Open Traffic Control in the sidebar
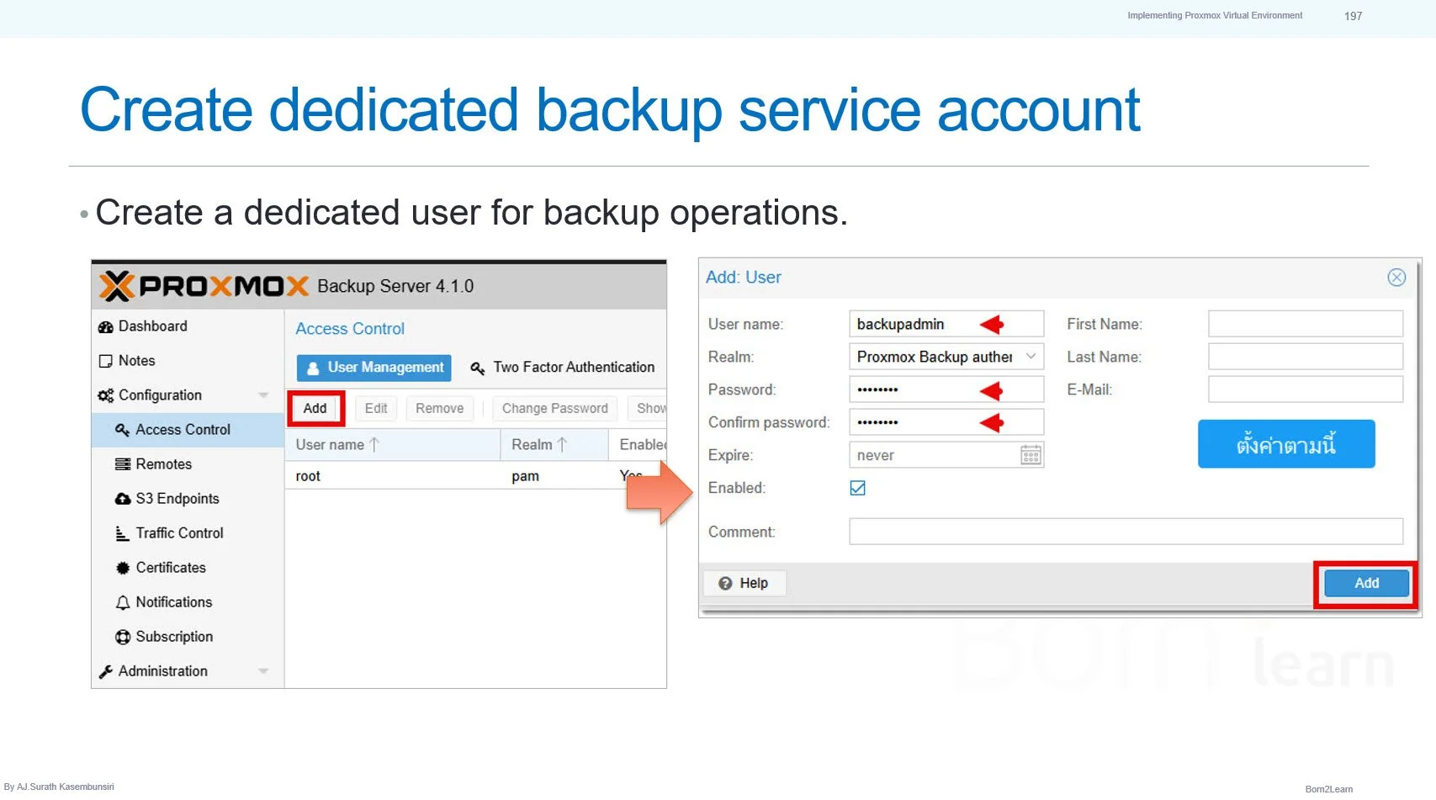This screenshot has width=1436, height=800. [x=169, y=533]
